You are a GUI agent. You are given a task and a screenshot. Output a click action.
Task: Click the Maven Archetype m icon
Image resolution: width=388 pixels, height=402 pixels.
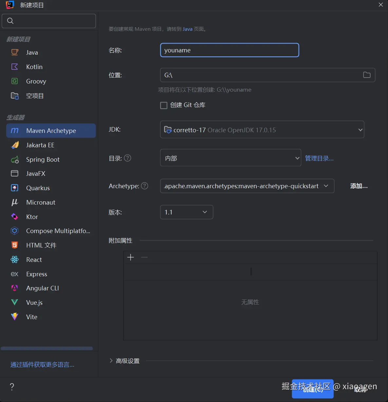15,131
